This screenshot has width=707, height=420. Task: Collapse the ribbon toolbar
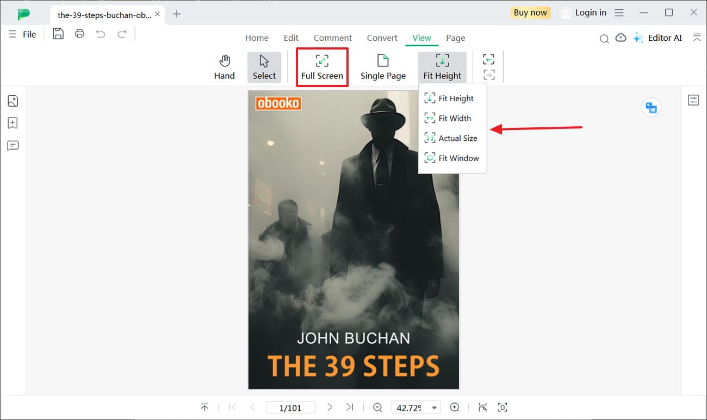(697, 38)
